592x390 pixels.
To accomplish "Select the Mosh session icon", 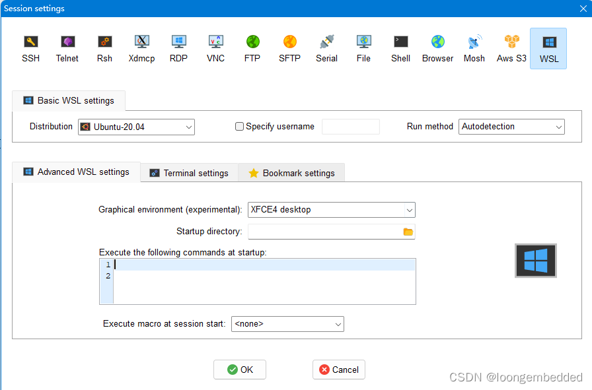I will pyautogui.click(x=474, y=49).
